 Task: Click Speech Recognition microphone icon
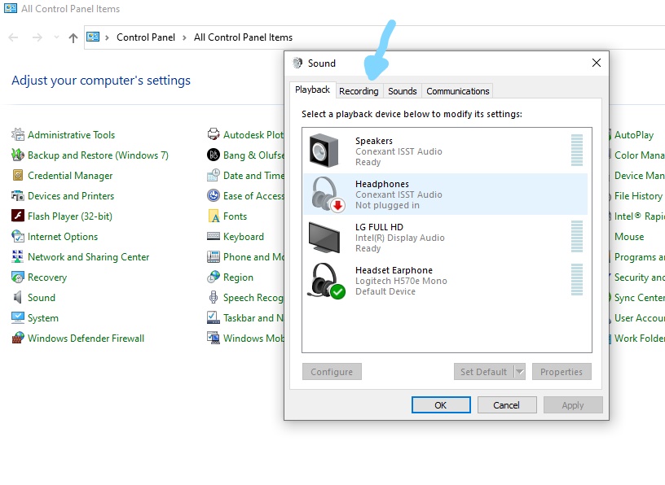click(x=214, y=297)
